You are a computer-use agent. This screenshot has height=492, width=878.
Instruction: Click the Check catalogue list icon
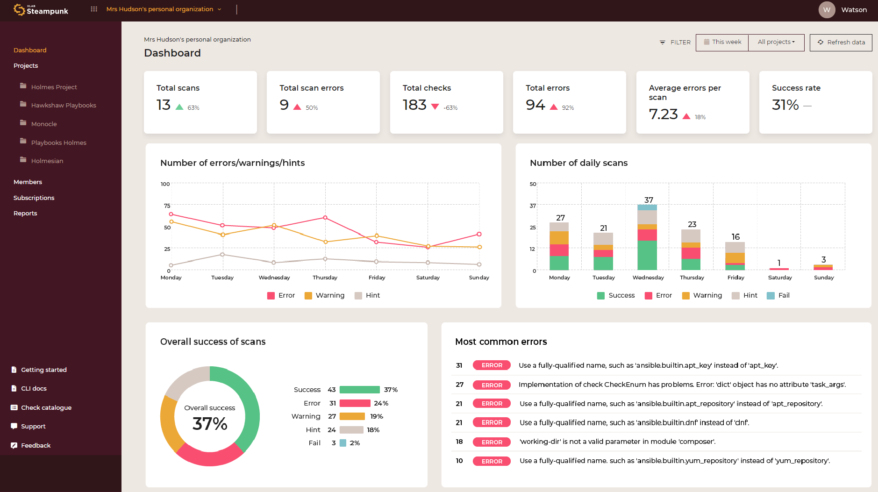(x=14, y=407)
